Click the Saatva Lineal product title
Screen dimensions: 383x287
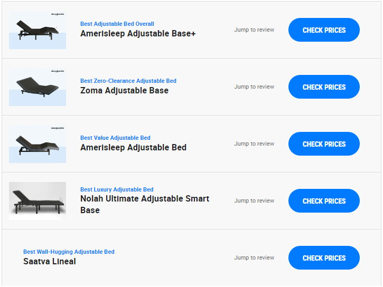pos(49,261)
